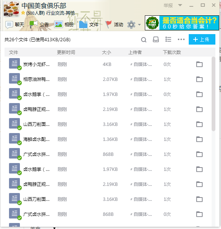Select the file name 相思油淋鸭...
The width and height of the screenshot is (221, 229).
point(36,79)
